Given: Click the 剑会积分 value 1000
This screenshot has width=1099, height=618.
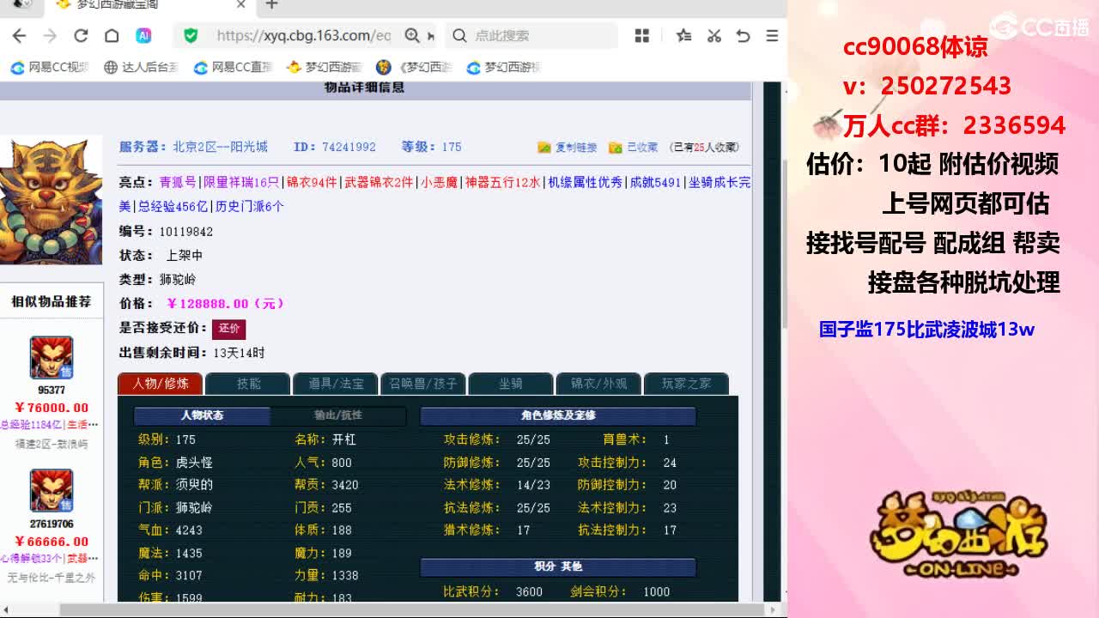Looking at the screenshot, I should tap(656, 592).
